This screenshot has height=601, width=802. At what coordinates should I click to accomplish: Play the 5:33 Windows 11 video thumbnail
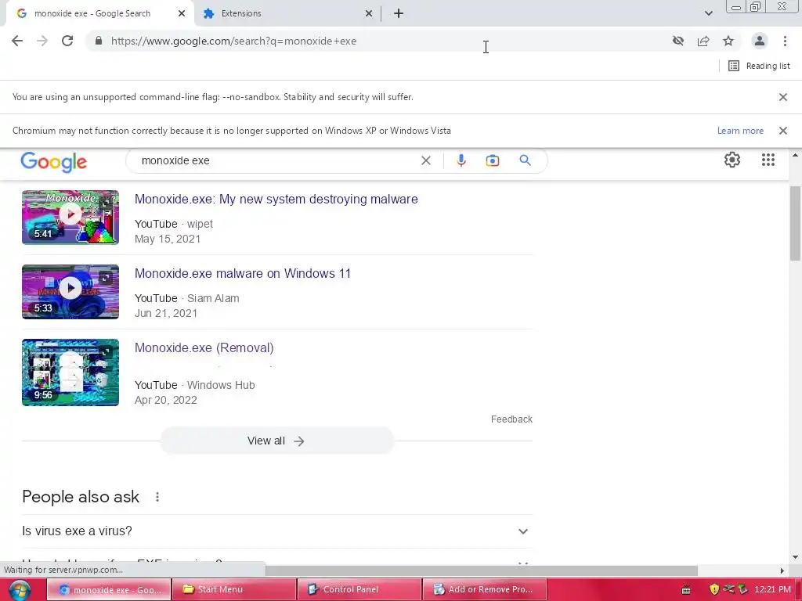[x=70, y=292]
